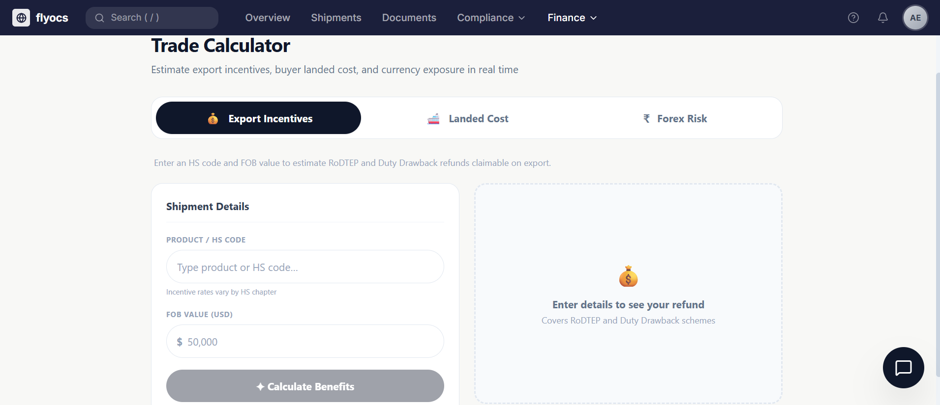The height and width of the screenshot is (405, 940).
Task: Click in the top Search box
Action: click(x=157, y=18)
